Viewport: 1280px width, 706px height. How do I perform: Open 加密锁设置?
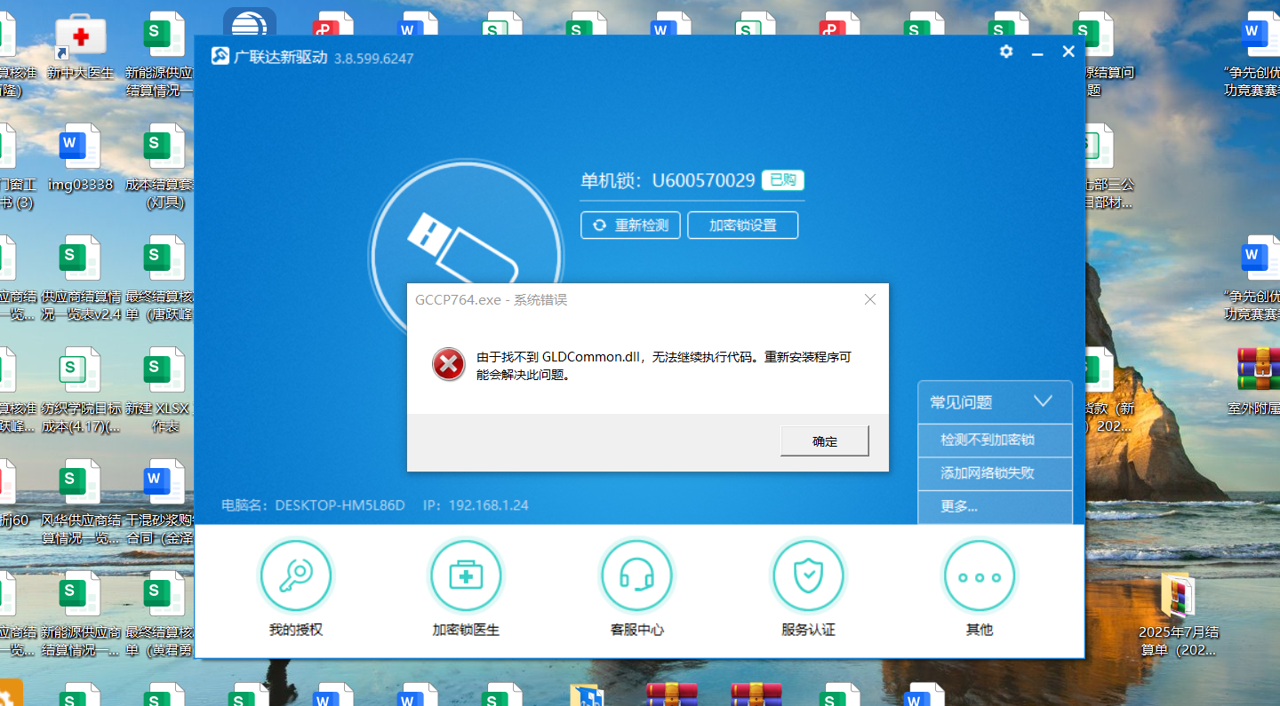tap(742, 226)
